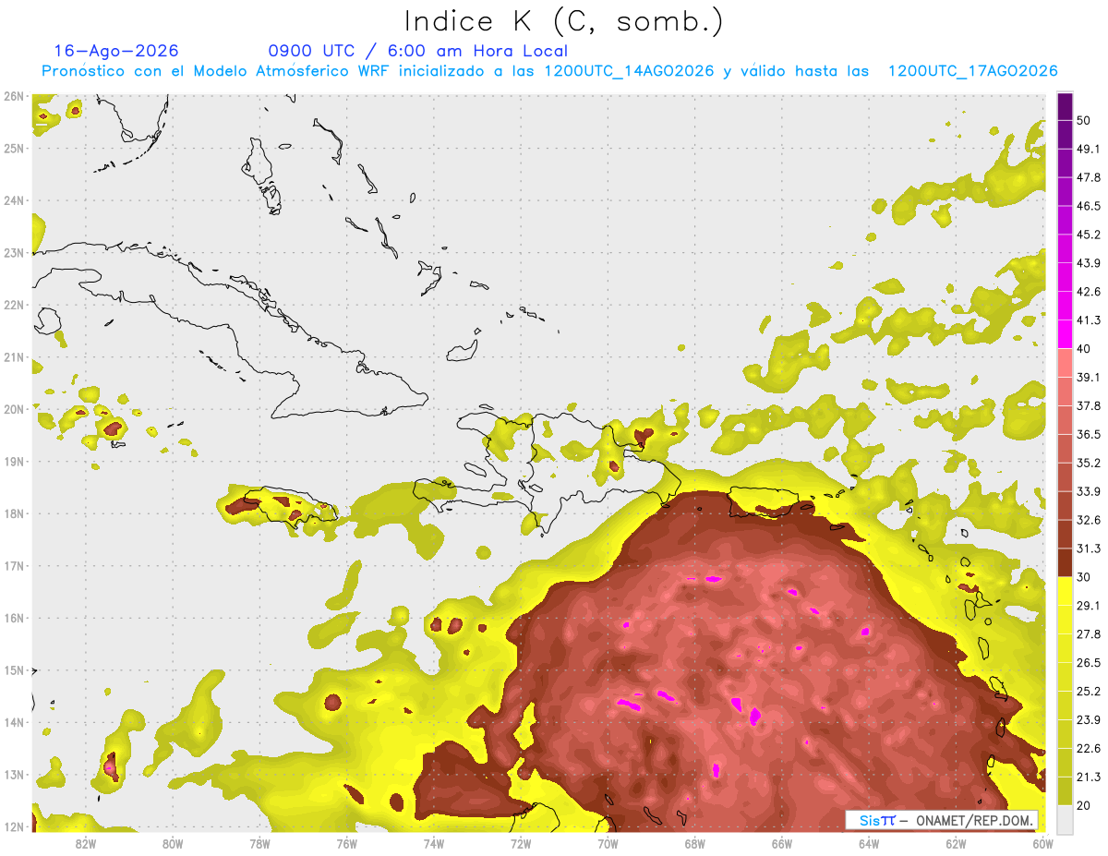
Task: Select the '22N' latitude label
Action: (14, 305)
